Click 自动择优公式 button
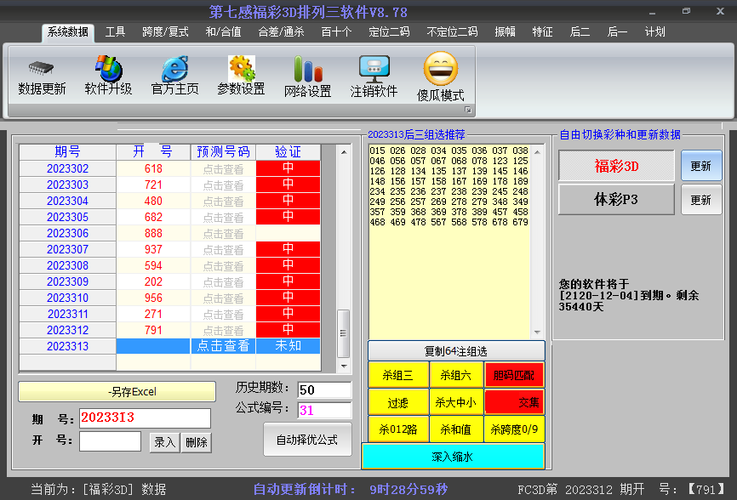 click(x=307, y=440)
